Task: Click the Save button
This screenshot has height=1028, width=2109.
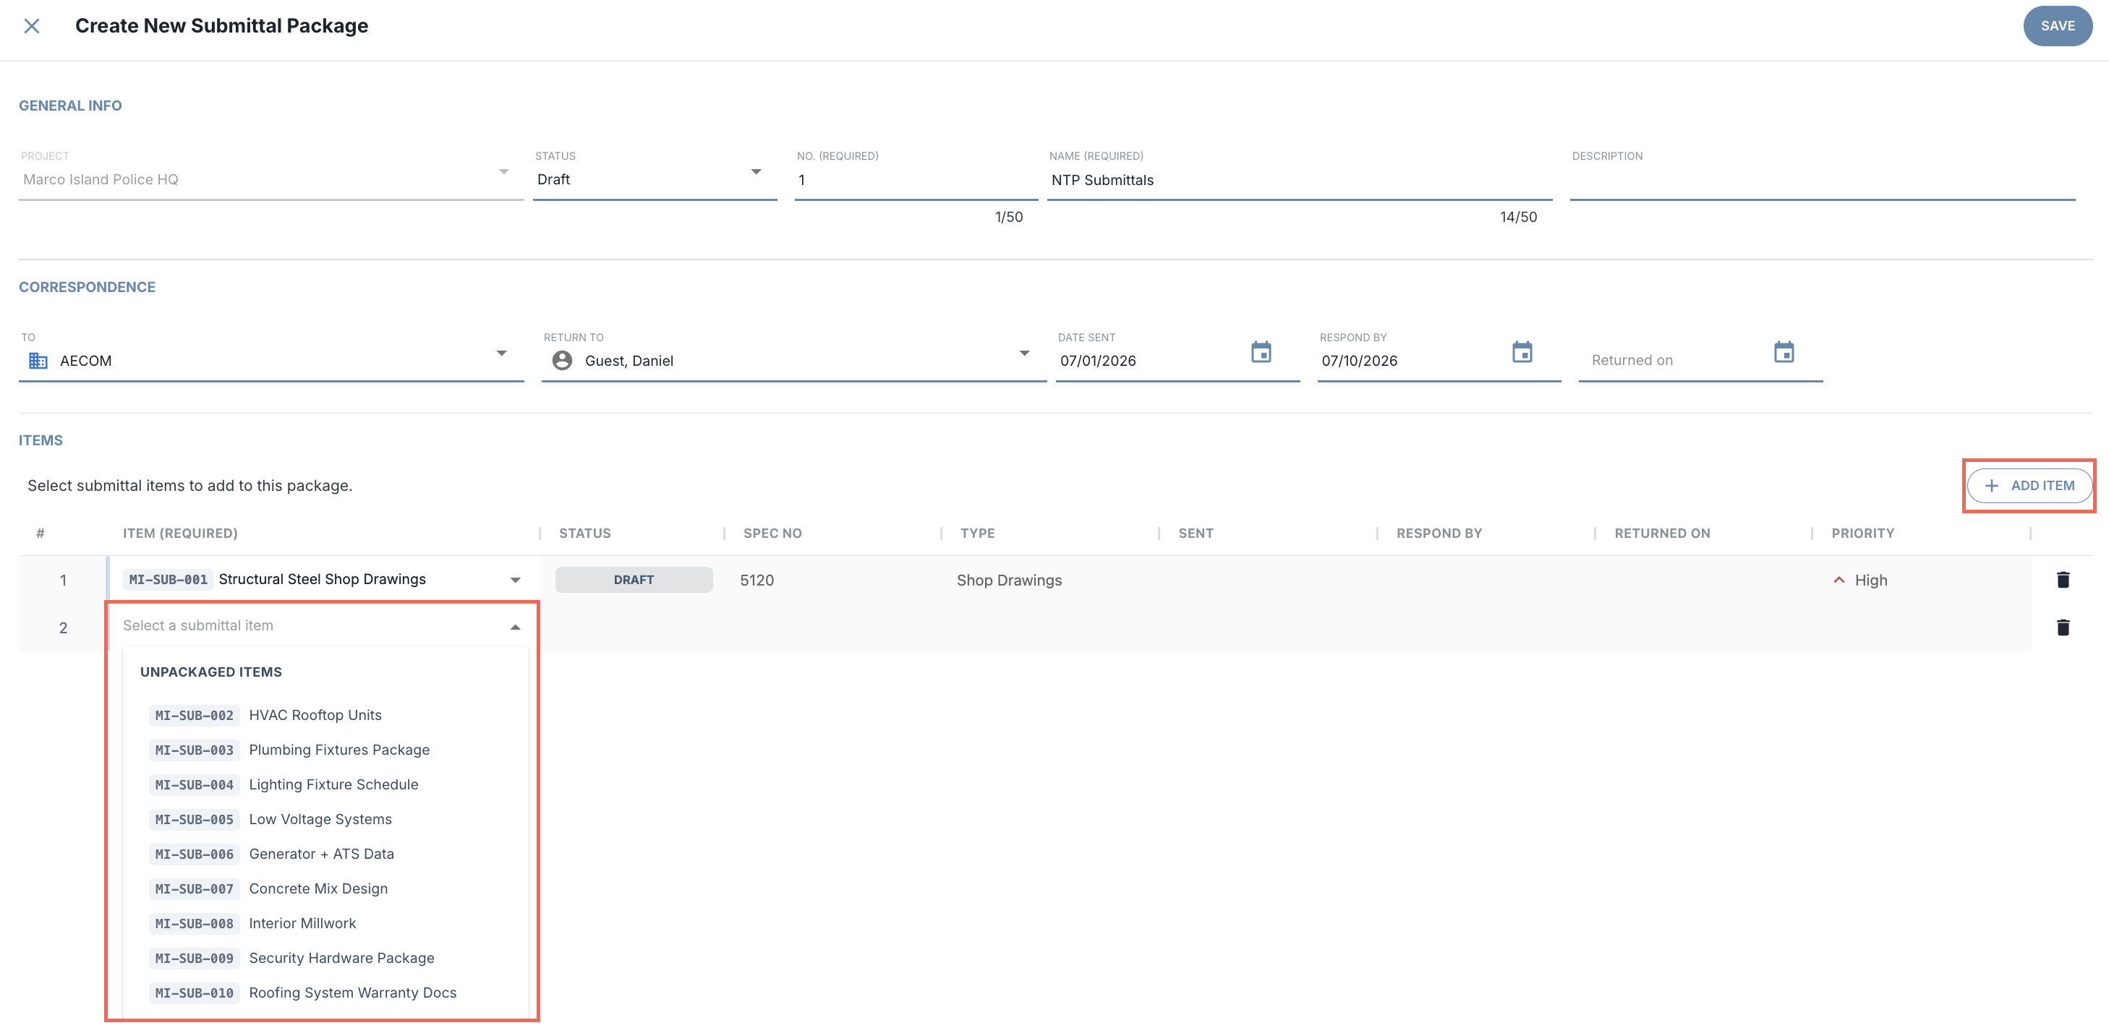Action: click(2058, 26)
